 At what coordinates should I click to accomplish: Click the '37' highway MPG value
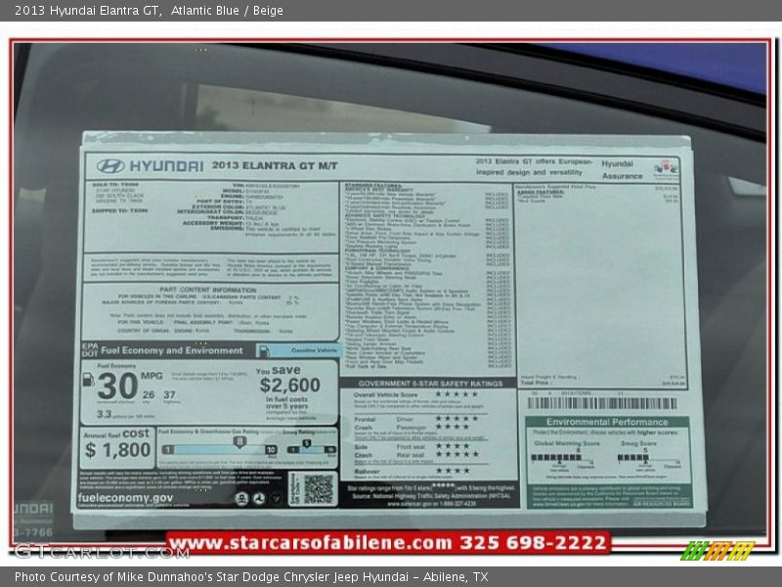(169, 395)
